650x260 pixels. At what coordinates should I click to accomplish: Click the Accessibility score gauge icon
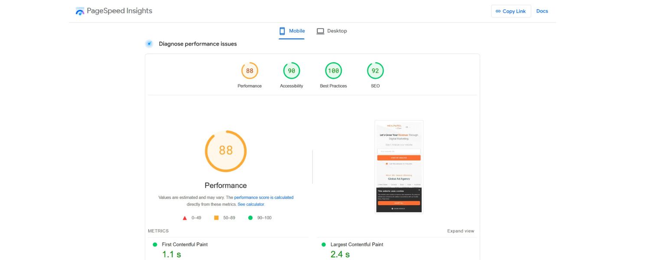pos(291,70)
